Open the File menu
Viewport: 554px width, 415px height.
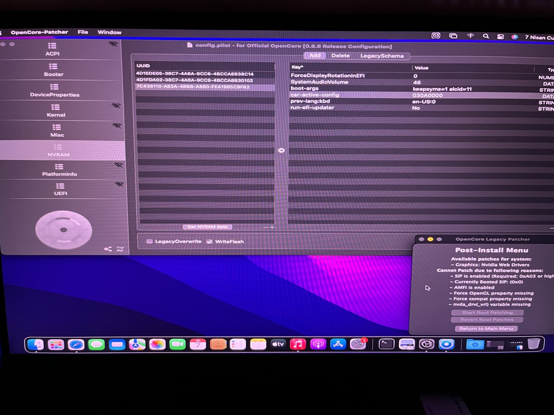pyautogui.click(x=83, y=32)
